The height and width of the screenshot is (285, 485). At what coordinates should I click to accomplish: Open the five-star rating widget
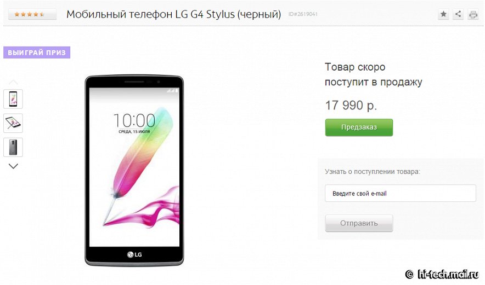point(32,14)
